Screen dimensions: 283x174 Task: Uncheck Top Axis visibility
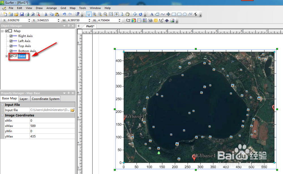[11, 46]
